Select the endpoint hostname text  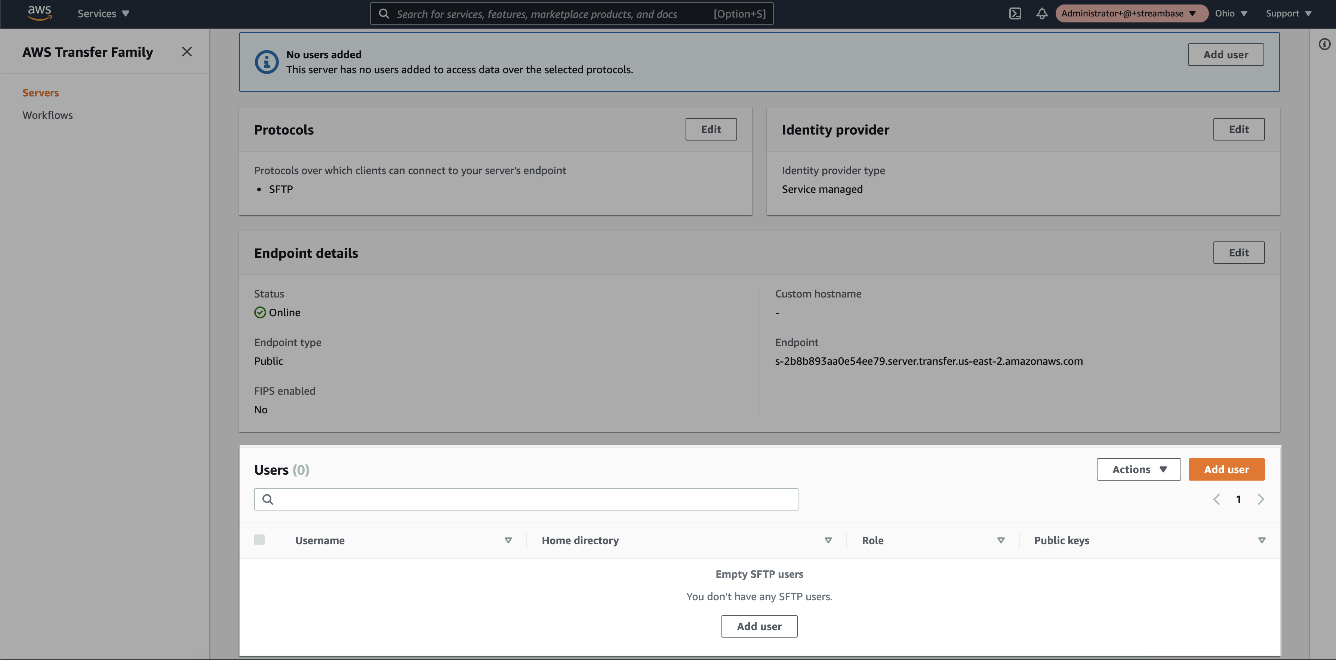tap(928, 361)
